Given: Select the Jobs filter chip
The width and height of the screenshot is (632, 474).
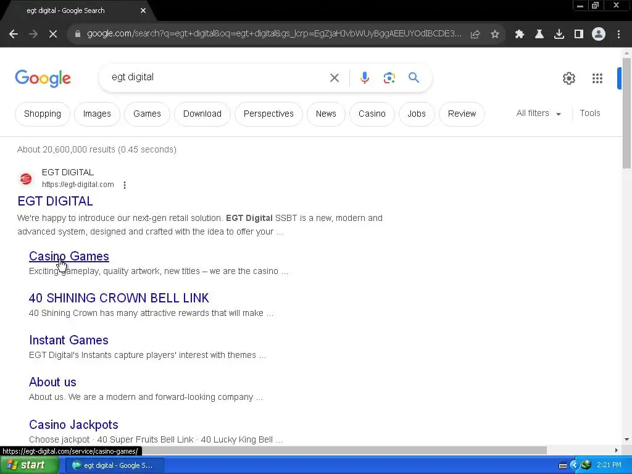Looking at the screenshot, I should (x=417, y=114).
